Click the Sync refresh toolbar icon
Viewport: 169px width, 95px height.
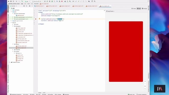click(13, 1)
